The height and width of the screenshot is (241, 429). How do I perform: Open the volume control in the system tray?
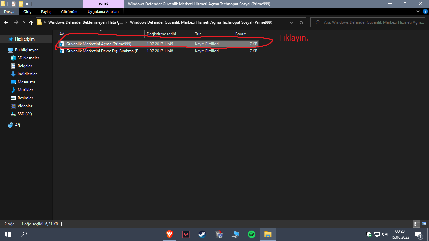pos(384,234)
